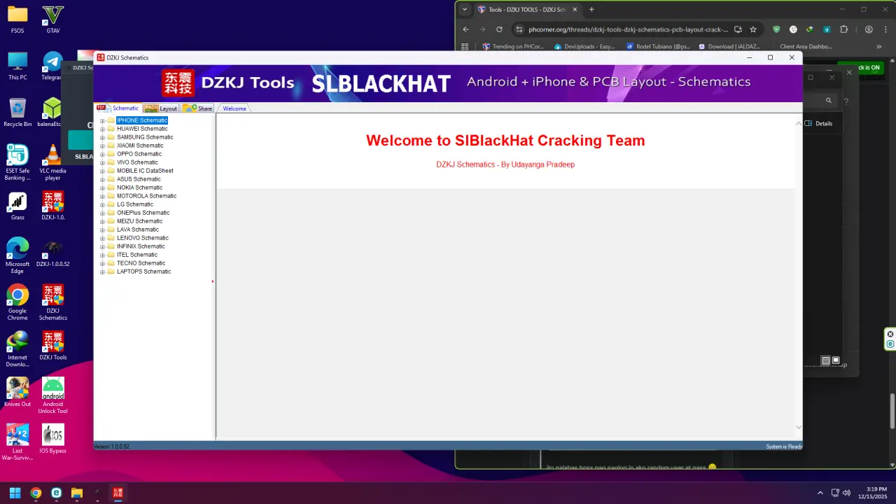Open Chrome's tab search dropdown
Screen dimensions: 896x504
(465, 10)
